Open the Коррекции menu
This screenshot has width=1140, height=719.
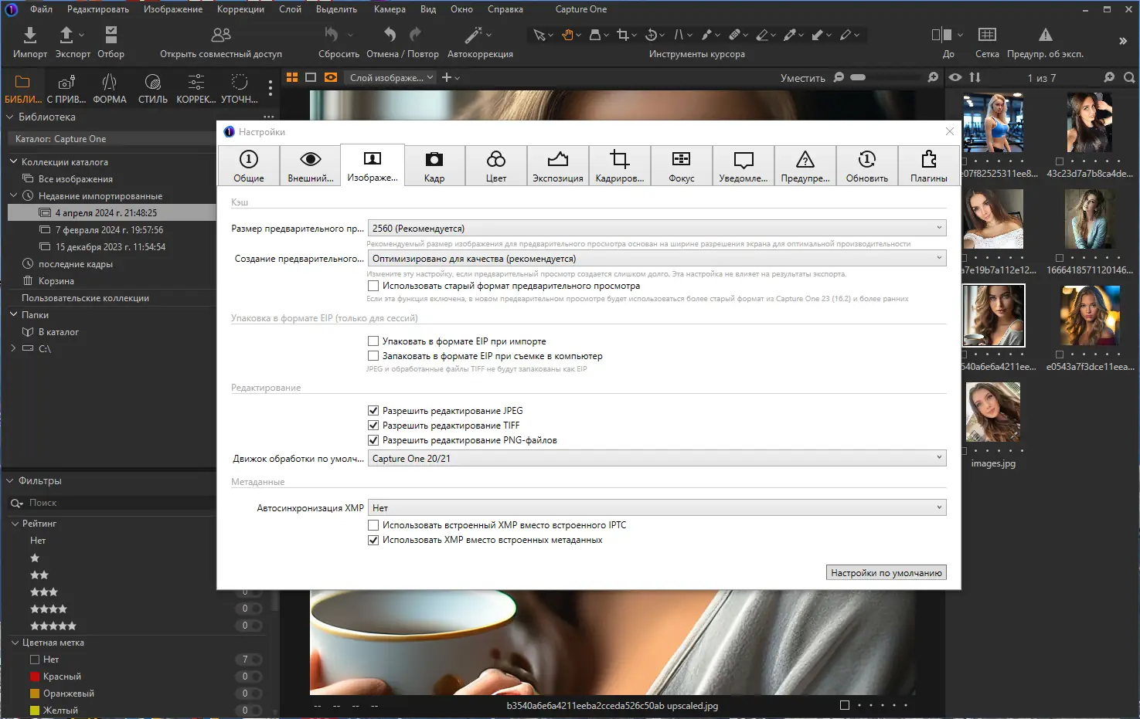pos(240,9)
